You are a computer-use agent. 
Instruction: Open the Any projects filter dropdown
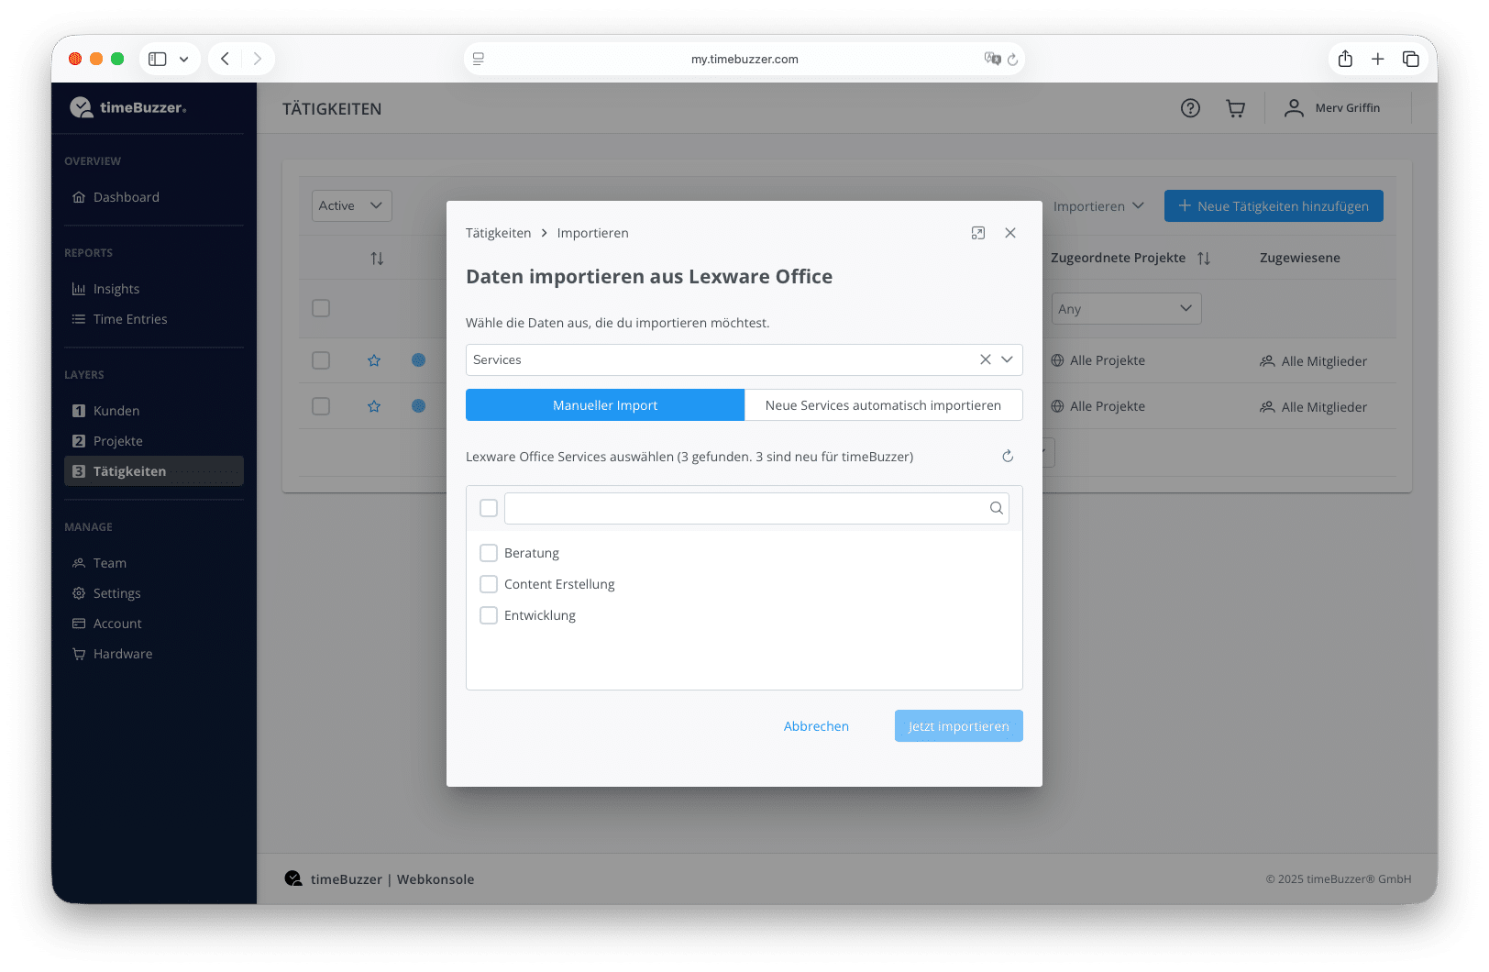pos(1126,309)
